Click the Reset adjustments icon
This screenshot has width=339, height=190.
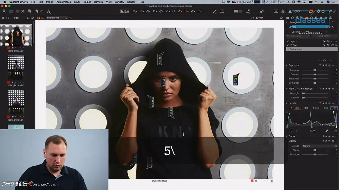click(30, 11)
